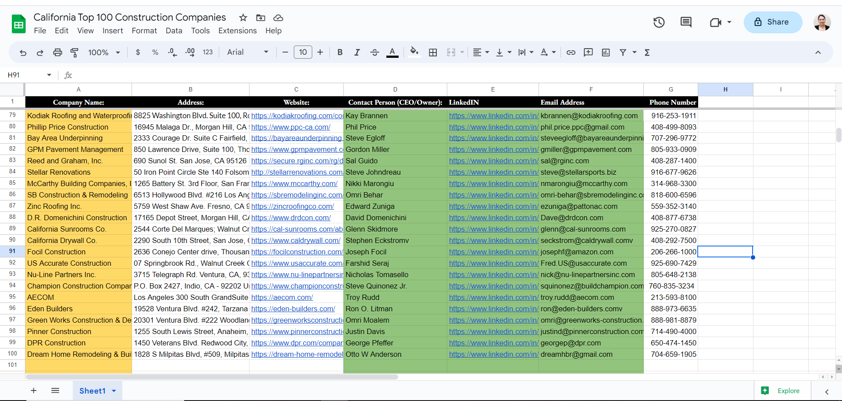Open the fill color picker
Screen dimensions: 842x401
click(414, 53)
